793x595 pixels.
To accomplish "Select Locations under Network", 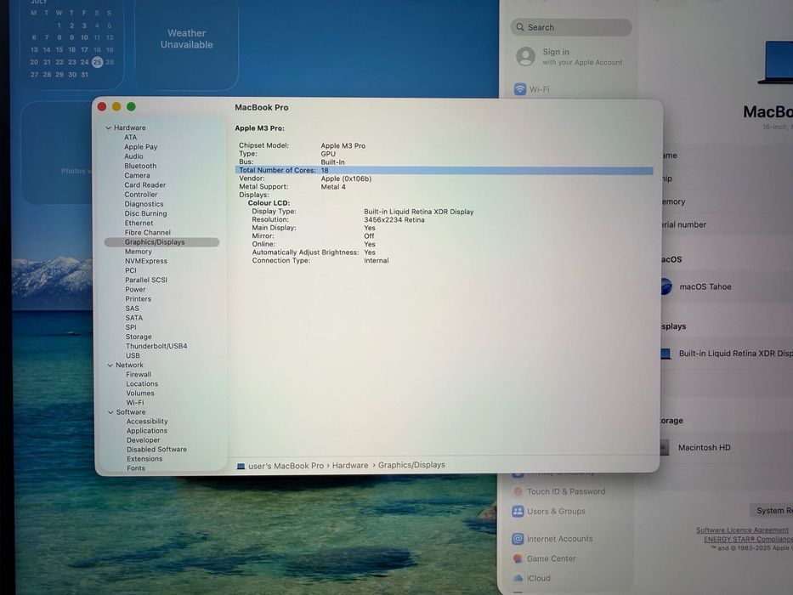I will pyautogui.click(x=142, y=384).
